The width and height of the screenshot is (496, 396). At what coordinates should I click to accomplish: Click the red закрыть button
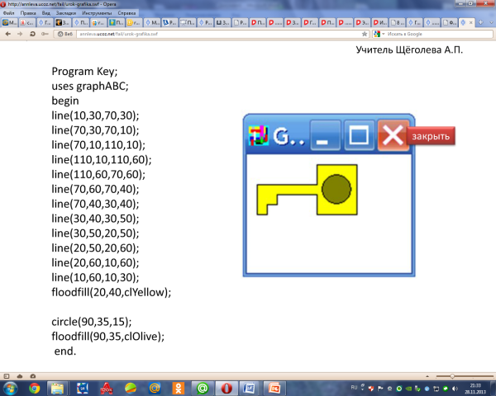click(x=431, y=136)
